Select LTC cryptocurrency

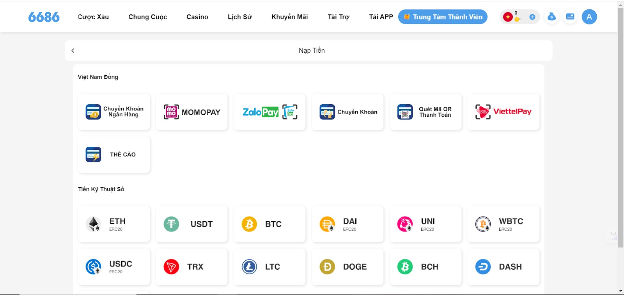[269, 267]
